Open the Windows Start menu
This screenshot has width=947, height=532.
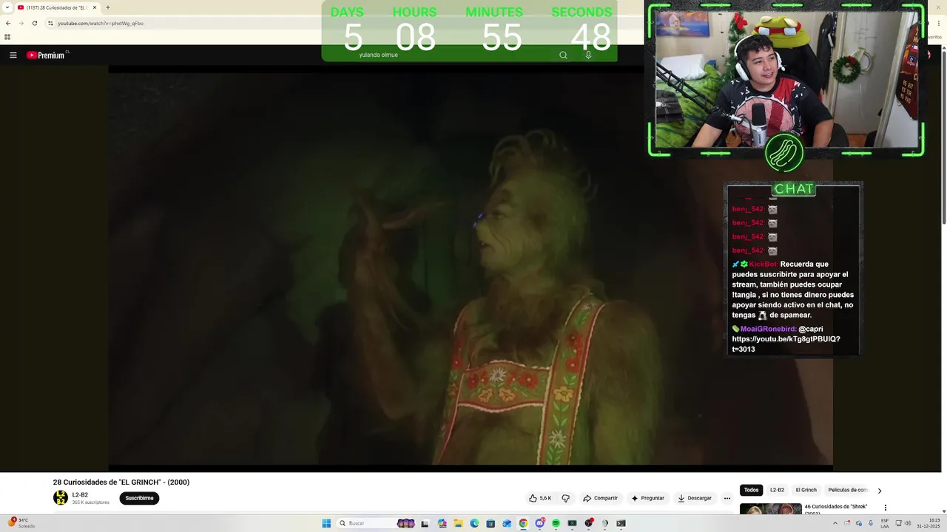pyautogui.click(x=326, y=523)
